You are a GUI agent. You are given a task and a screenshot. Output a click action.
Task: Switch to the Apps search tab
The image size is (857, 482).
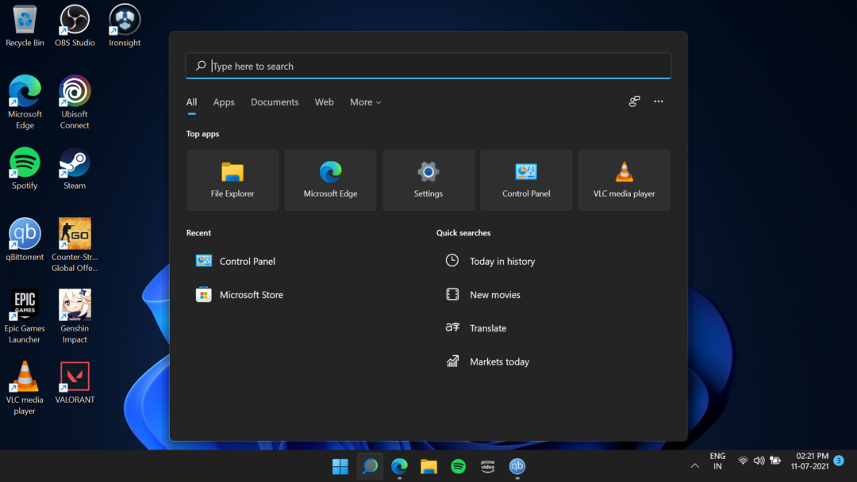(224, 102)
